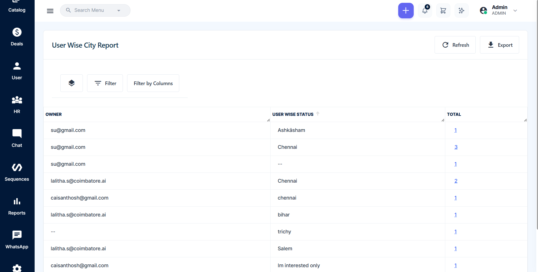Click the Admin profile avatar
The height and width of the screenshot is (272, 538).
point(483,10)
